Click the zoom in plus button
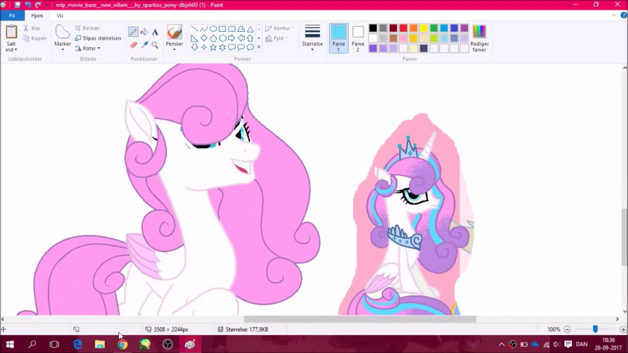Viewport: 628px width, 353px height. [623, 329]
